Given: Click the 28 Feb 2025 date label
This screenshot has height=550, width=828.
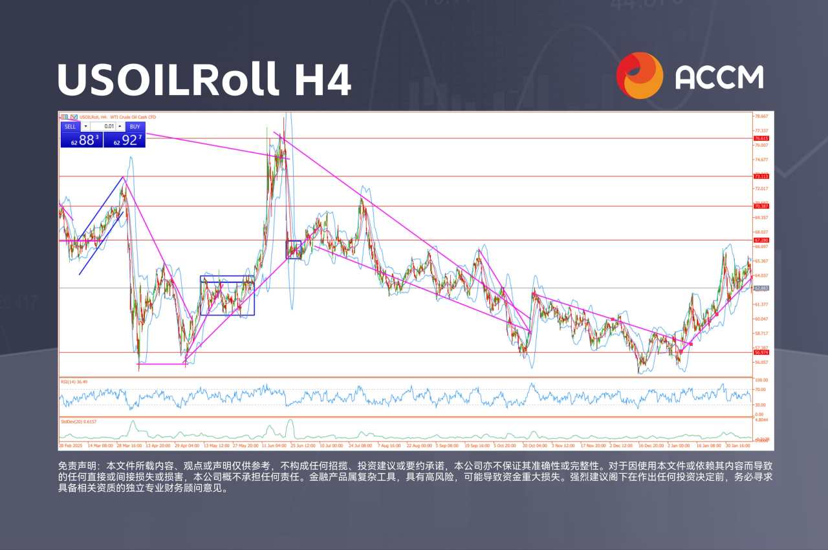Looking at the screenshot, I should pos(72,445).
